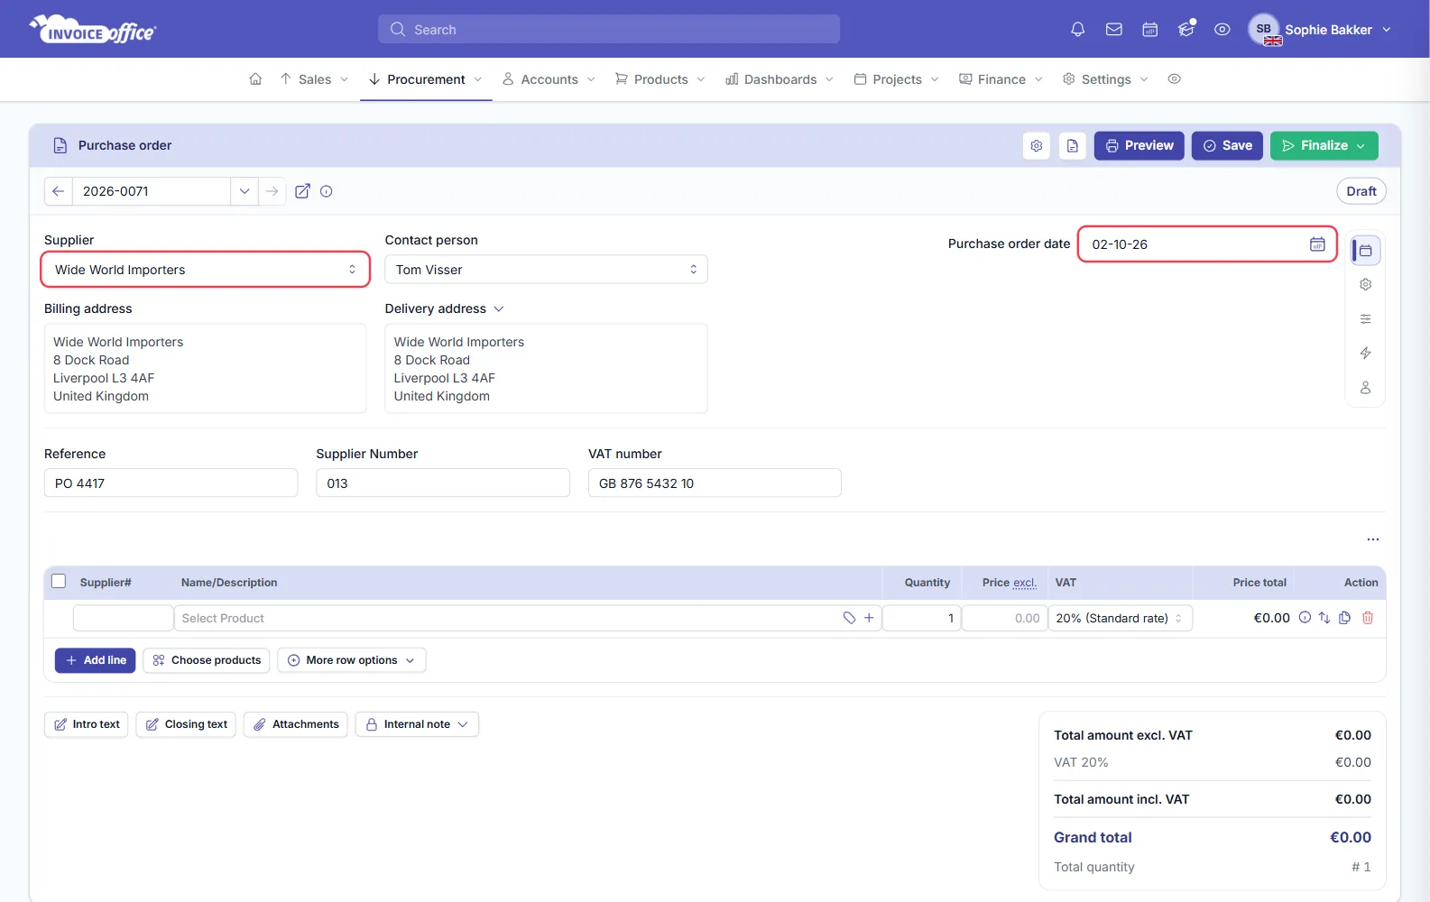Click plus icon in Select Product field
The height and width of the screenshot is (902, 1430).
click(869, 618)
